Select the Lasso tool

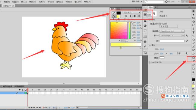point(193,25)
